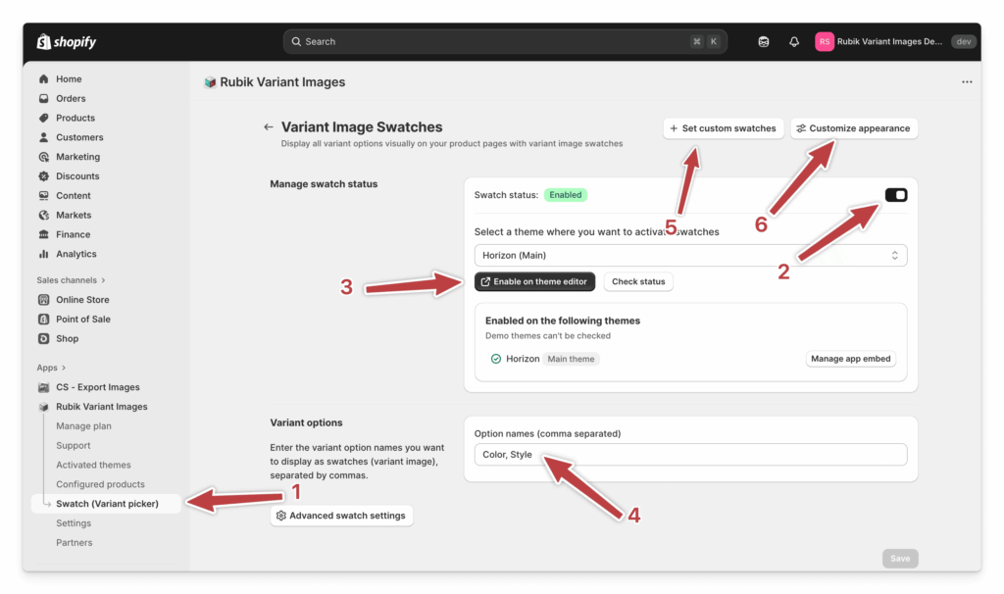Click the Online Store icon
Screen dimensions: 1004x594
tap(43, 300)
